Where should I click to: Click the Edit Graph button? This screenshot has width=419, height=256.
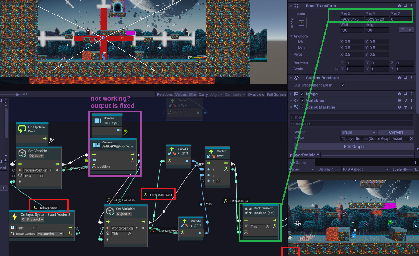[354, 146]
